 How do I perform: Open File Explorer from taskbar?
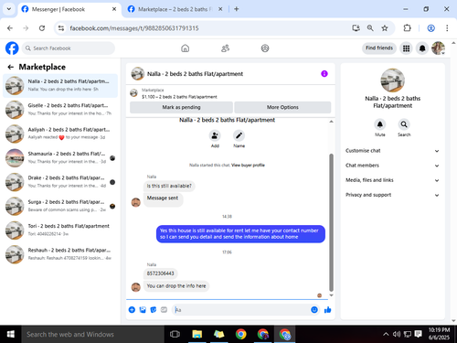coord(197,334)
